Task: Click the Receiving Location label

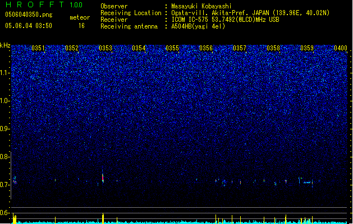Action: [x=131, y=13]
